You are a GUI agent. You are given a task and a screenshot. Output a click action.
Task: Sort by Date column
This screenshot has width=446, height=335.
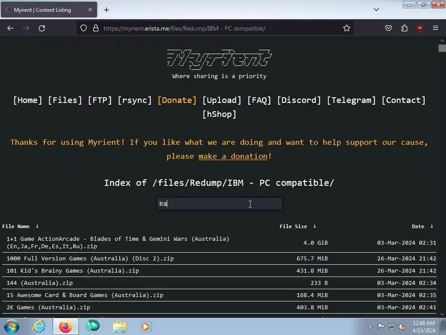tap(422, 226)
